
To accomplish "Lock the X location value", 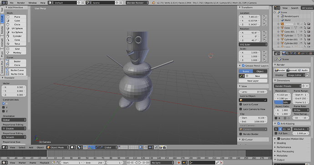I will pyautogui.click(x=264, y=17).
